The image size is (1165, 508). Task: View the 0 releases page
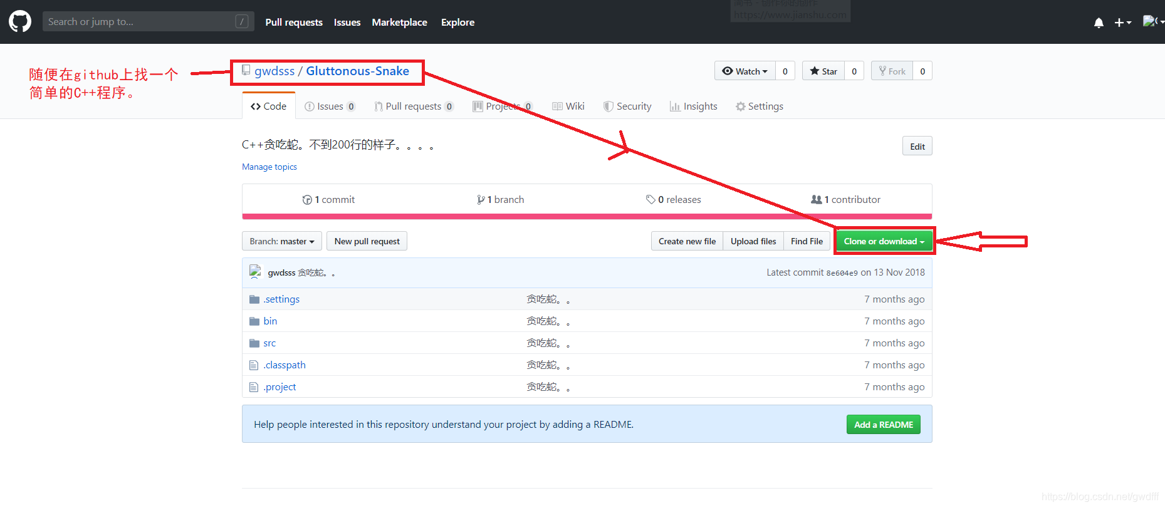point(674,199)
